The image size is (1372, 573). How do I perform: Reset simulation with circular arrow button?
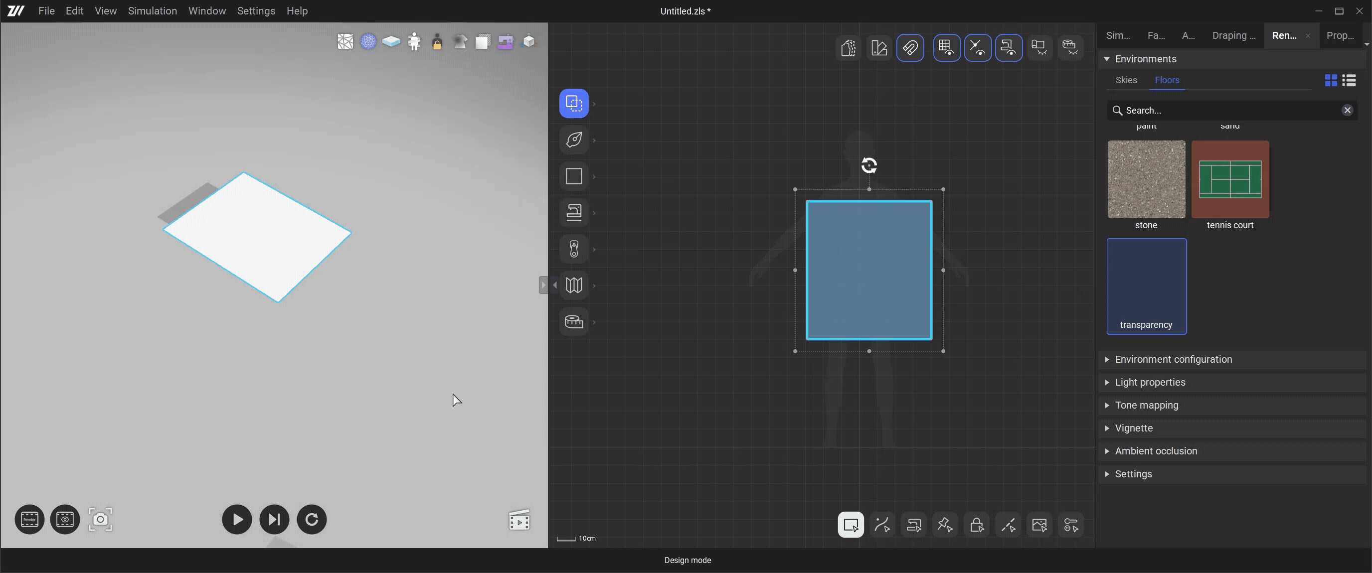coord(312,519)
